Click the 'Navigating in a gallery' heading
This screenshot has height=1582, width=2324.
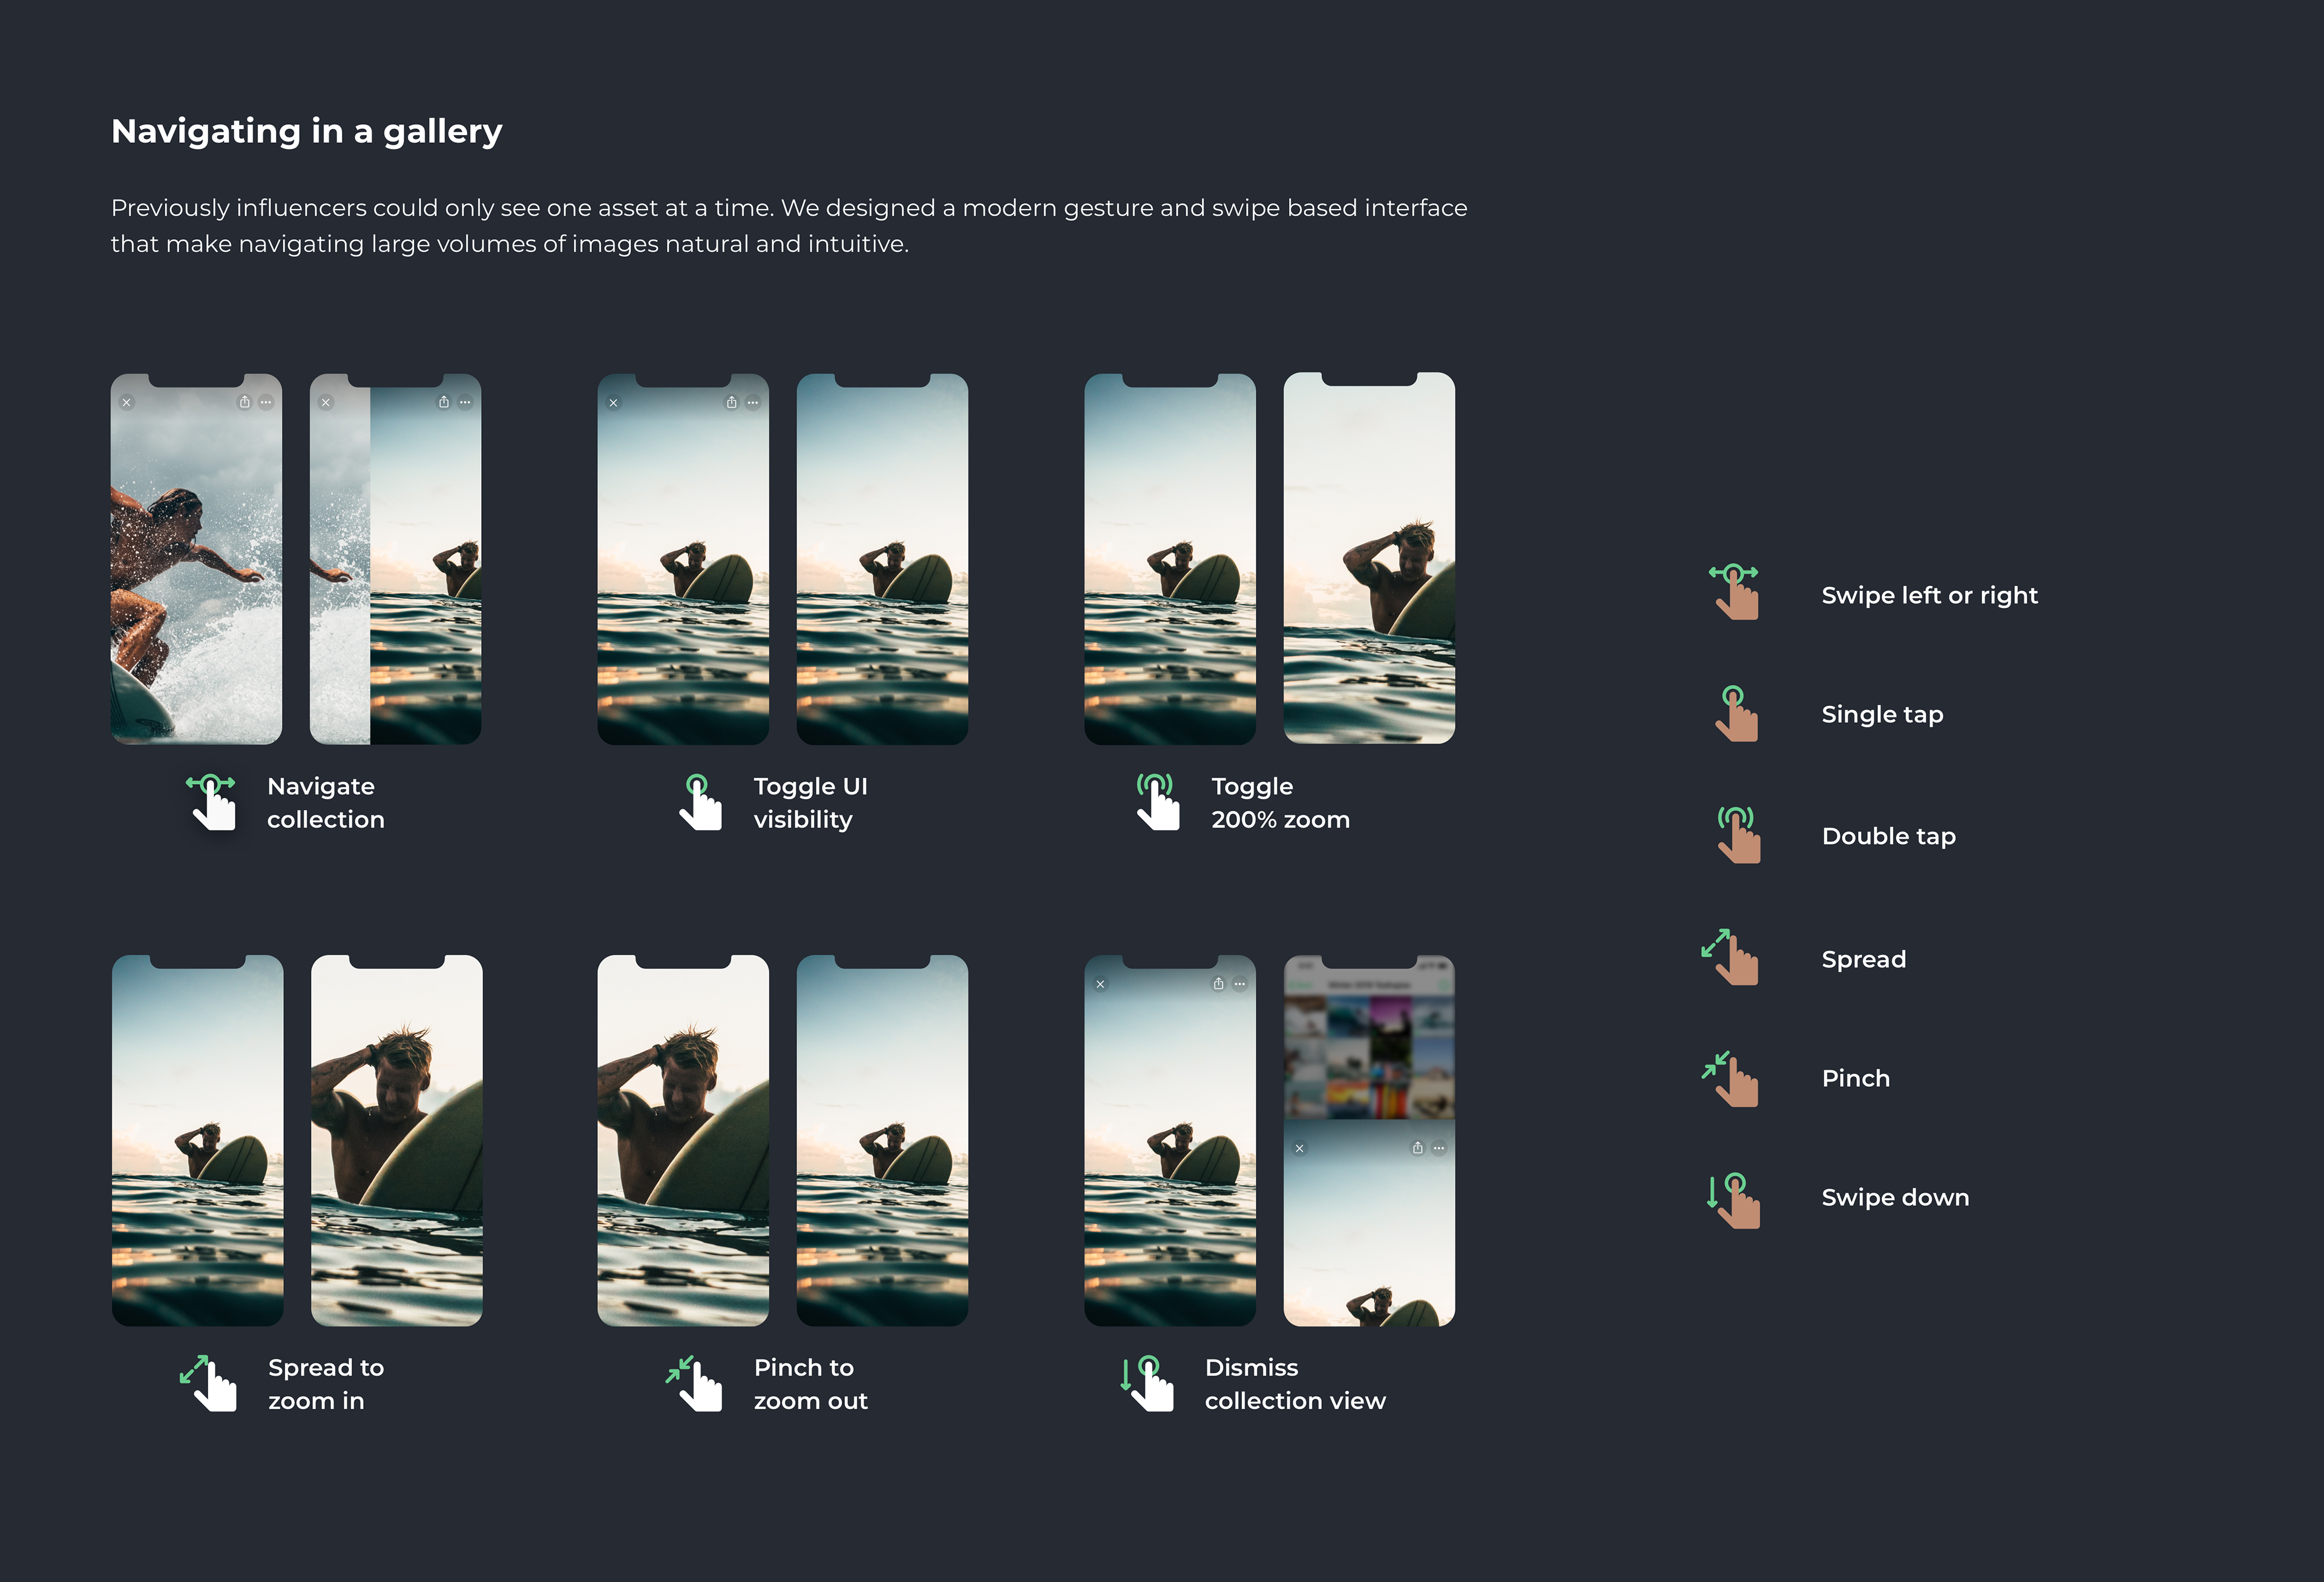[306, 131]
